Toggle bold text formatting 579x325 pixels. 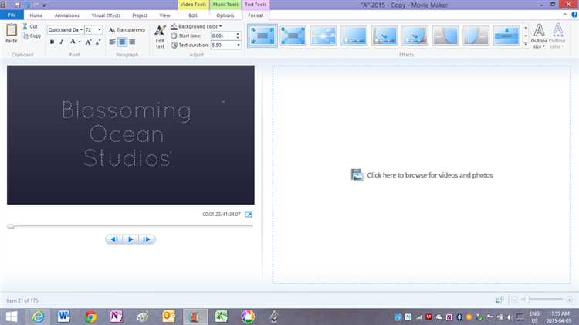click(x=52, y=42)
